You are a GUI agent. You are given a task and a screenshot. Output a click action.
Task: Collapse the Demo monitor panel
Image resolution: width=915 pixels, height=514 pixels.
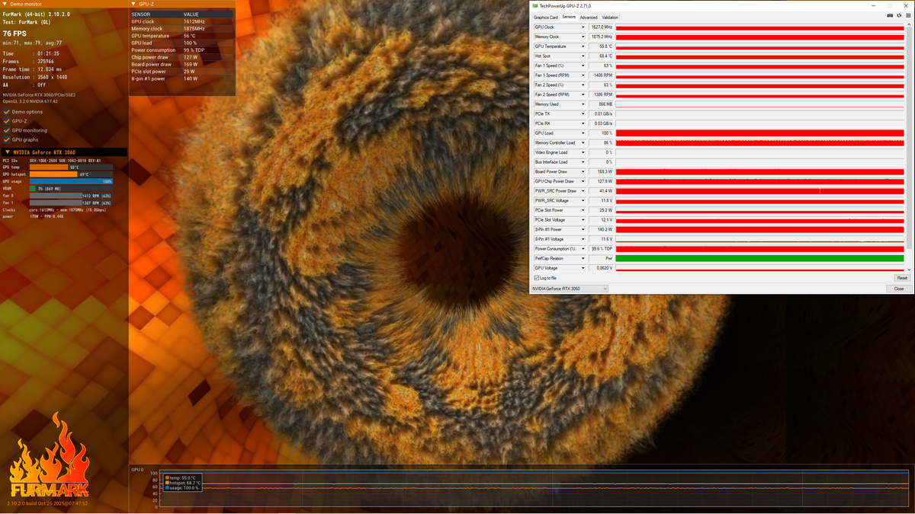[5, 5]
